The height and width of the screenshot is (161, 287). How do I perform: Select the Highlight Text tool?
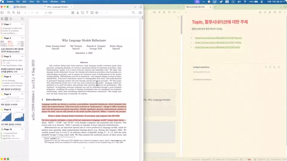tap(73, 13)
